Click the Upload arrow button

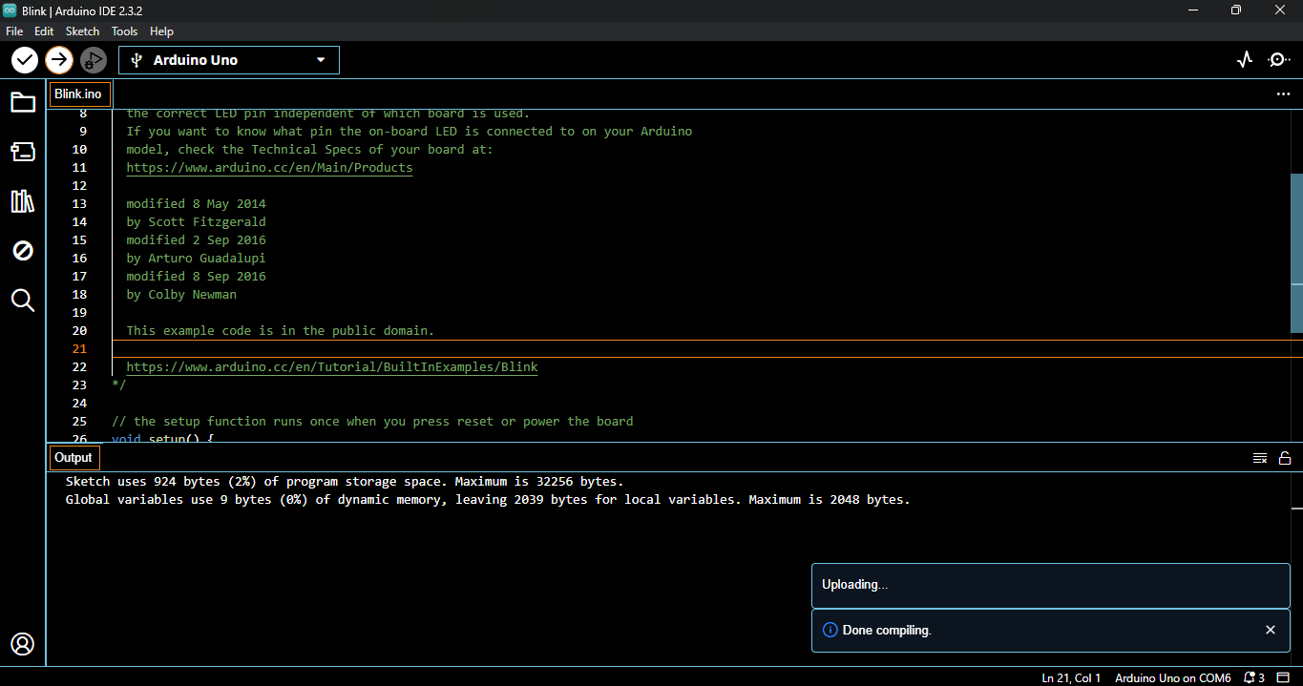58,60
